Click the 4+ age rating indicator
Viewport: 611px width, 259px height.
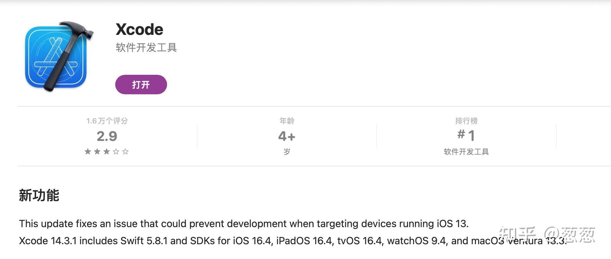(x=287, y=136)
